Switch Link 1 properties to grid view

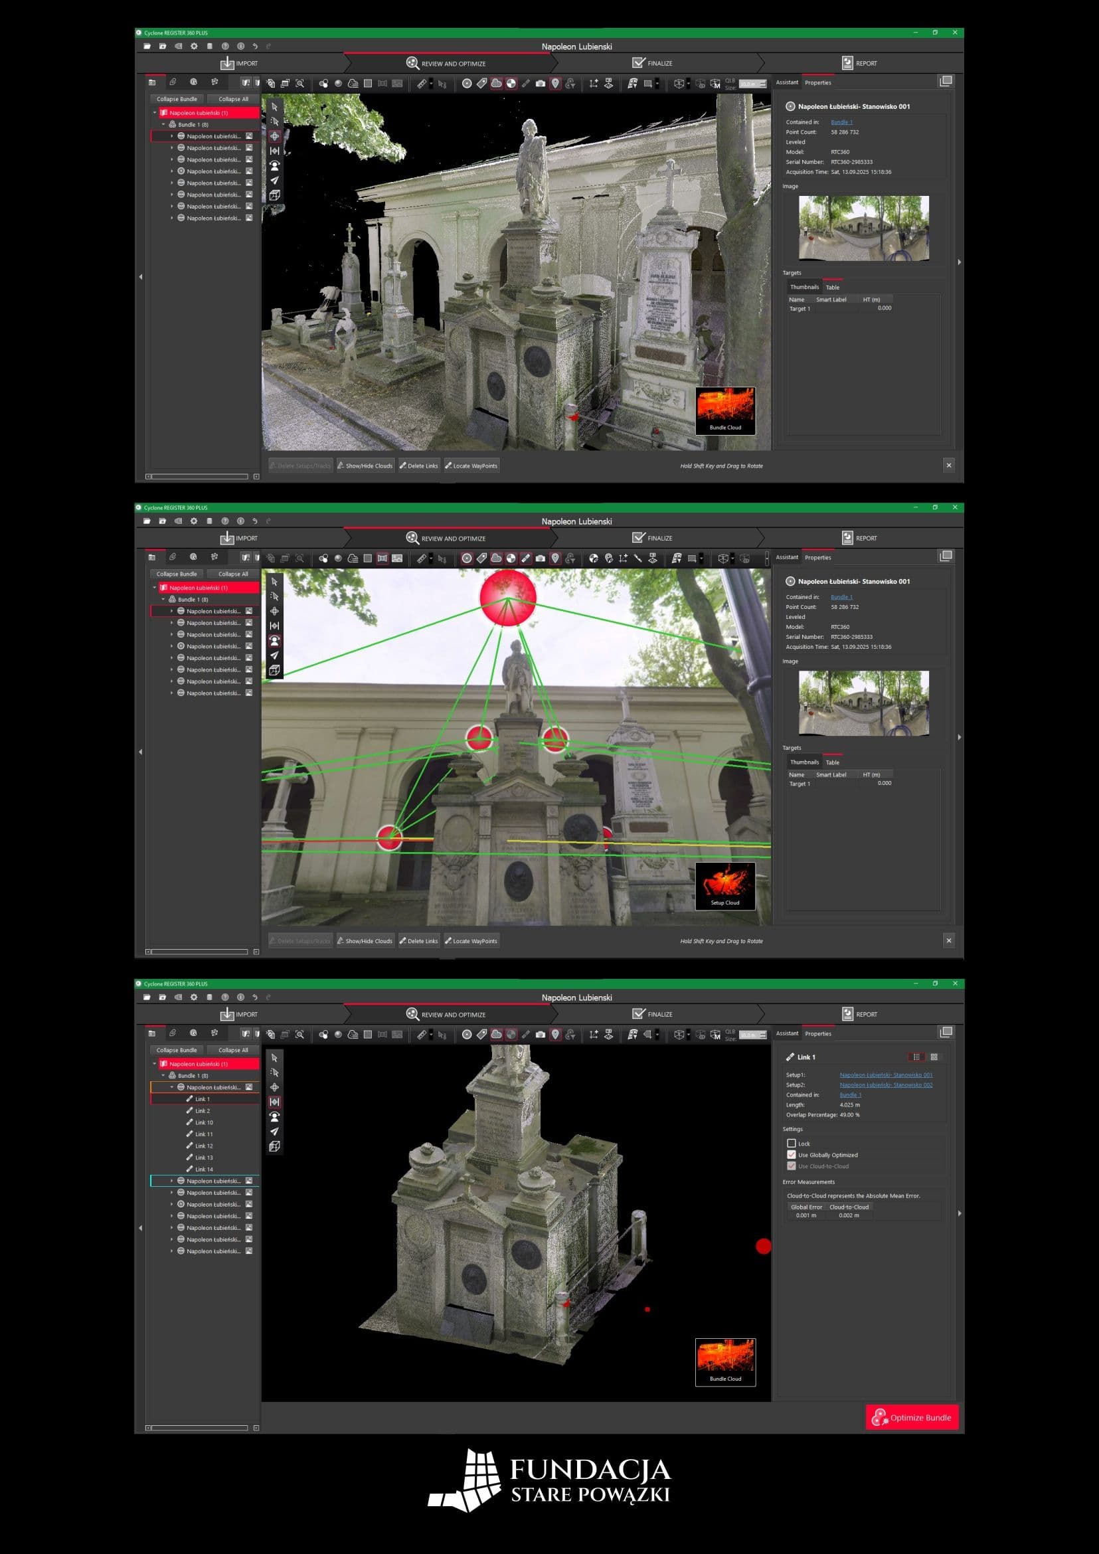click(x=934, y=1057)
